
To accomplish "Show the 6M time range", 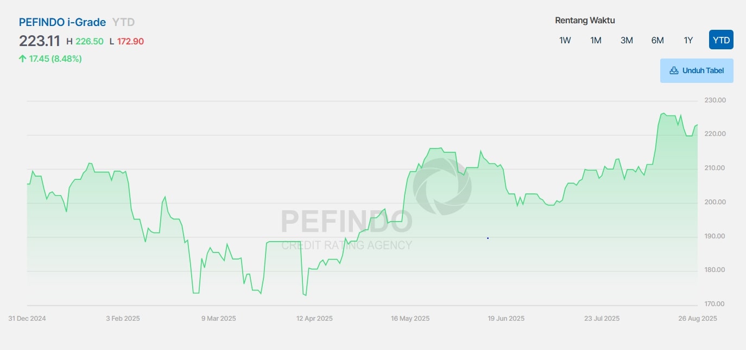I will tap(658, 40).
